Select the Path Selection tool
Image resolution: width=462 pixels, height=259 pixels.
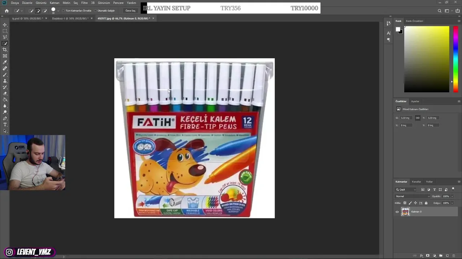[x=5, y=131]
